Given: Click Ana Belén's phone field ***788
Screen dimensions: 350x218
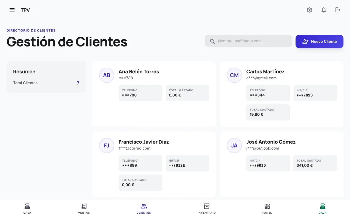Looking at the screenshot, I should pyautogui.click(x=141, y=93).
